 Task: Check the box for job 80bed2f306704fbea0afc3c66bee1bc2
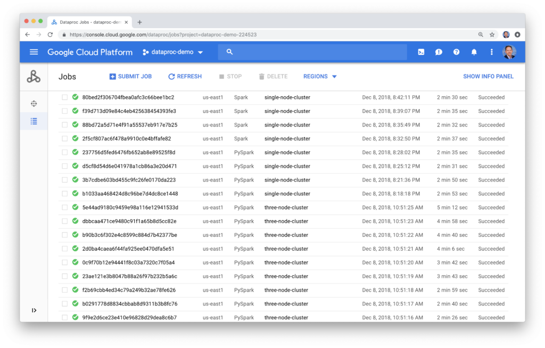pos(64,97)
